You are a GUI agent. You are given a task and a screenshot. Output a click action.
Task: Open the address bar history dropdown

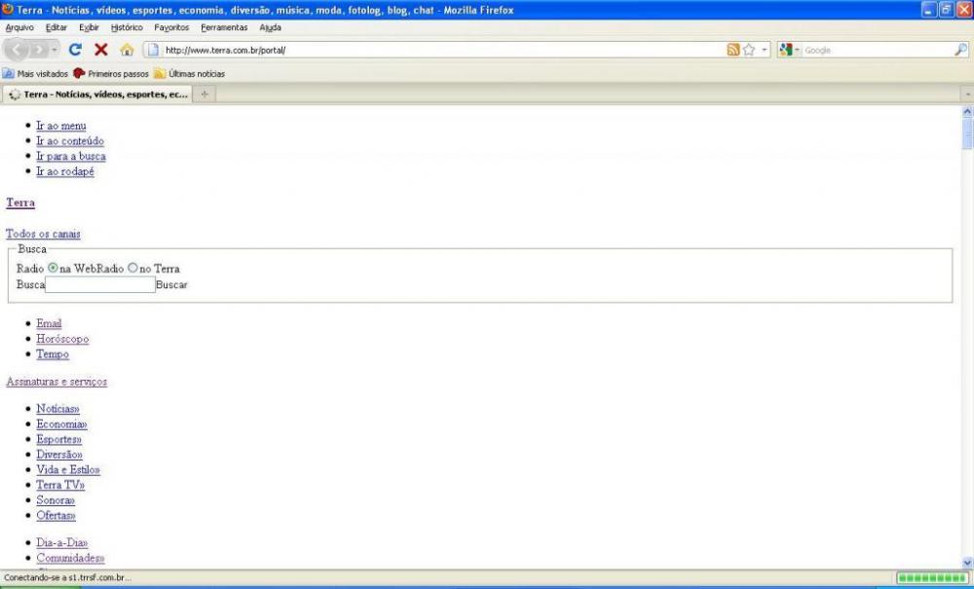click(765, 50)
